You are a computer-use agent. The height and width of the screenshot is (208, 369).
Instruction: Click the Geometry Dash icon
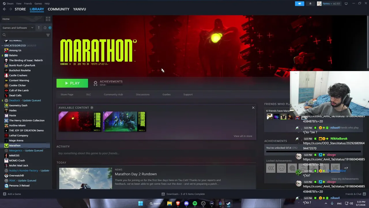click(6, 105)
